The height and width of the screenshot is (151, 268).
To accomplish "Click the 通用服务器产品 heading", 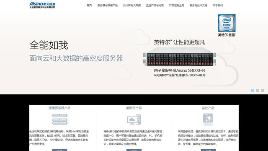I will (x=59, y=108).
